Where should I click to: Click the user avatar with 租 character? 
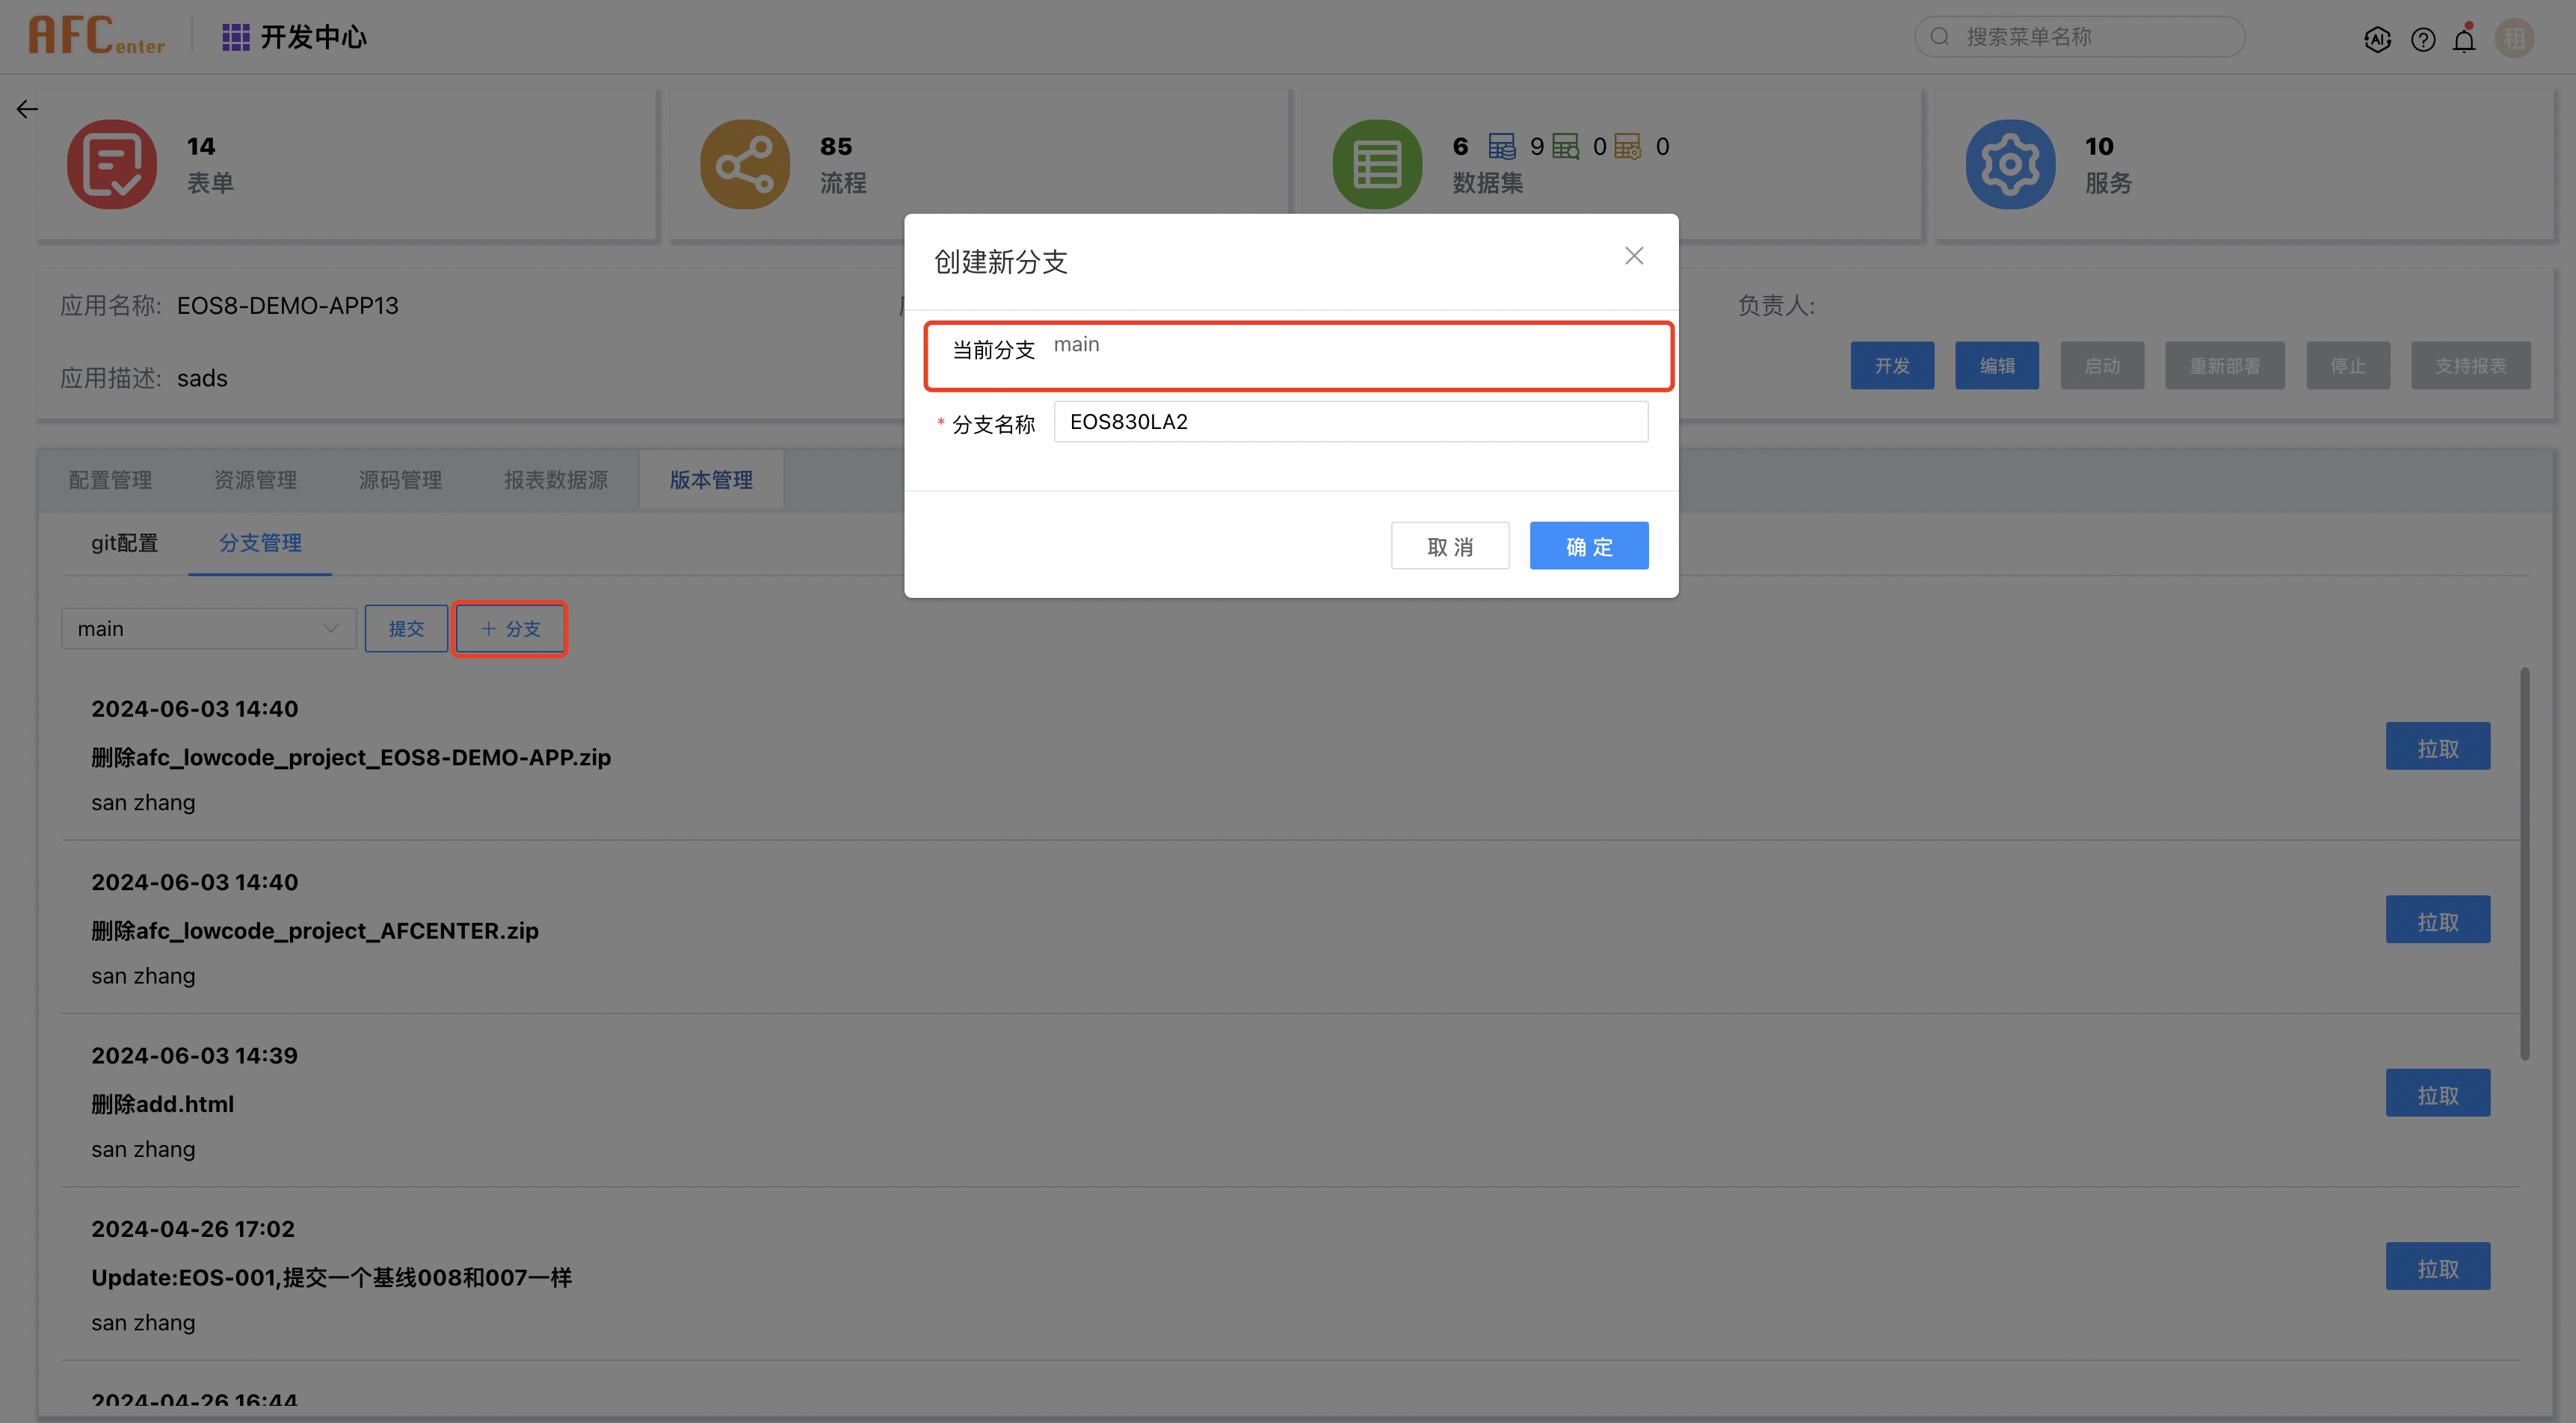pyautogui.click(x=2516, y=38)
